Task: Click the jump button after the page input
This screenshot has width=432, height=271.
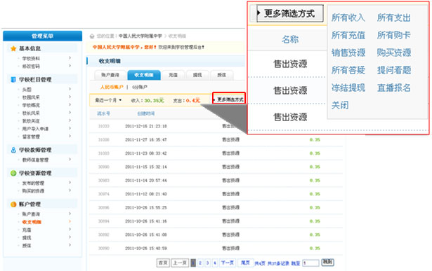Action: click(x=327, y=262)
